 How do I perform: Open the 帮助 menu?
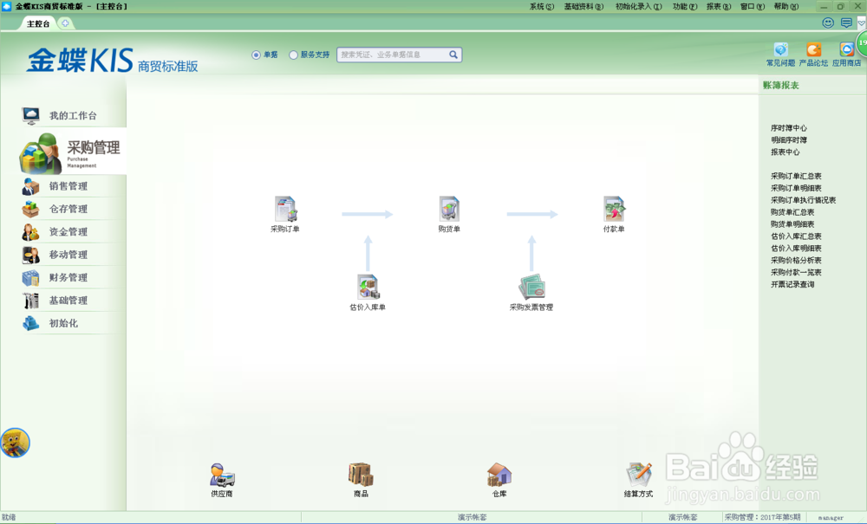point(786,7)
